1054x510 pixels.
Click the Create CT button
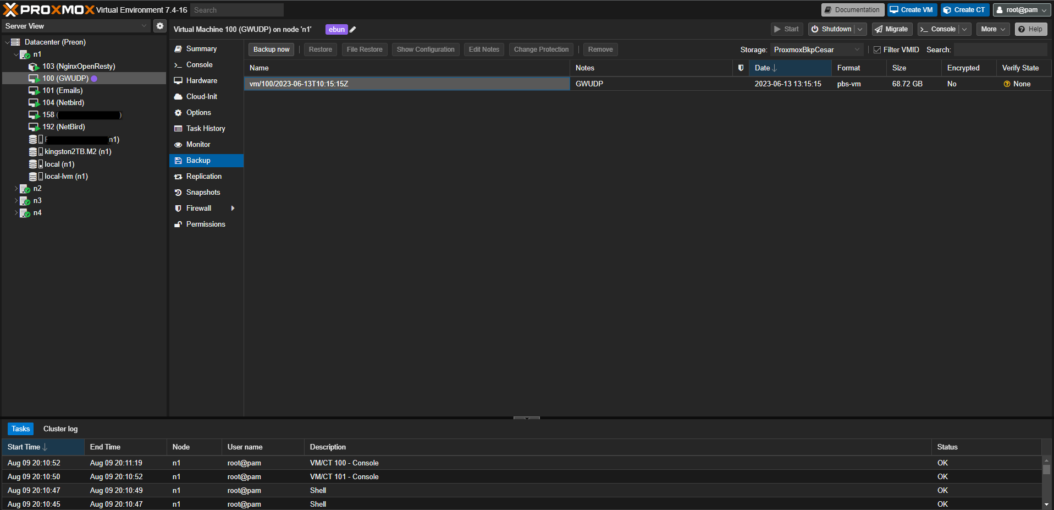(965, 10)
